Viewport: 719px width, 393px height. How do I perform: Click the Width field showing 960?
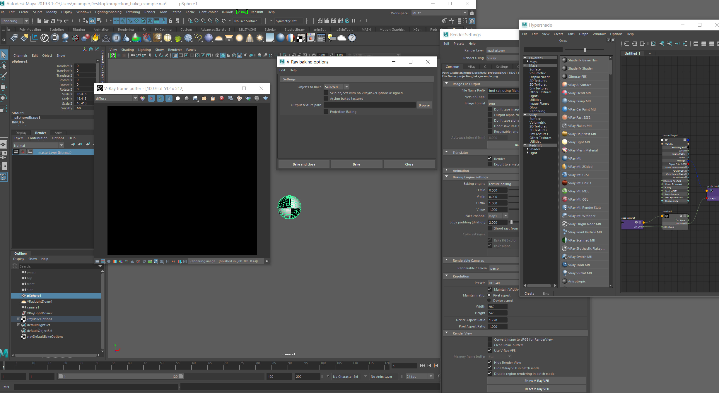(497, 307)
